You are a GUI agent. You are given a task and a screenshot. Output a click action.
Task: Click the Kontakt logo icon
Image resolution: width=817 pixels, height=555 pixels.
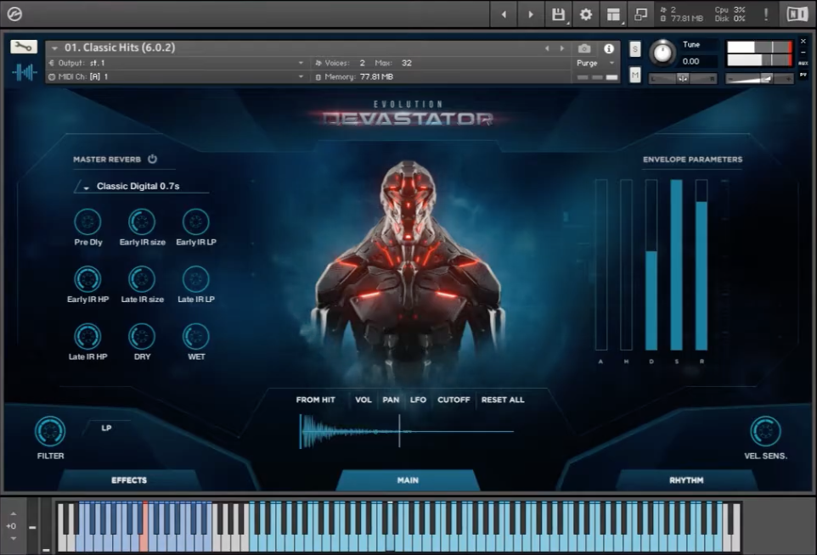[x=14, y=14]
